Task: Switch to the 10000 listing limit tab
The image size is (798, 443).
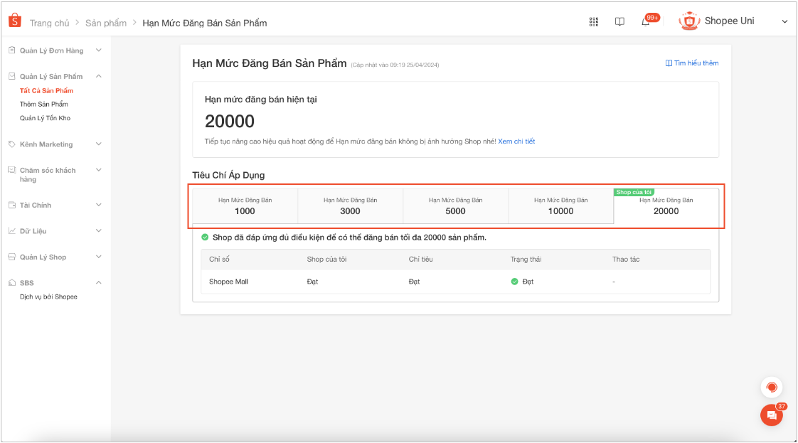Action: click(560, 206)
